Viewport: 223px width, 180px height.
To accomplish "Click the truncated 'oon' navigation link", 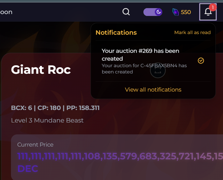I will pos(6,12).
